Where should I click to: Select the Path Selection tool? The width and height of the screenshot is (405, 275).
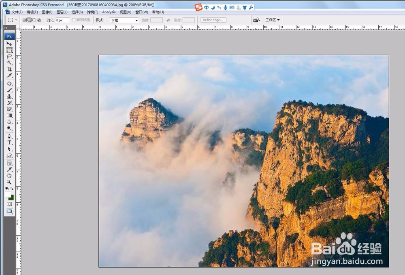[9, 149]
